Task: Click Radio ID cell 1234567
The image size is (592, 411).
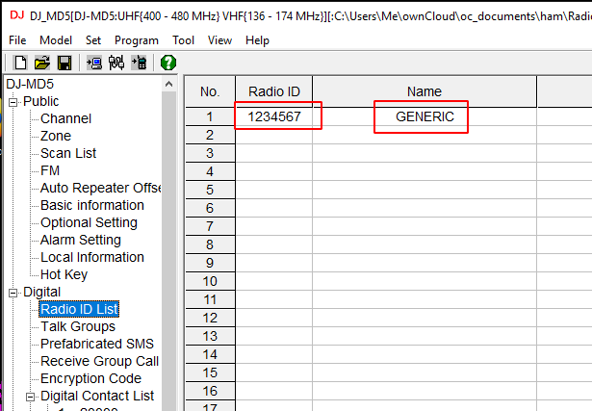Action: point(274,116)
